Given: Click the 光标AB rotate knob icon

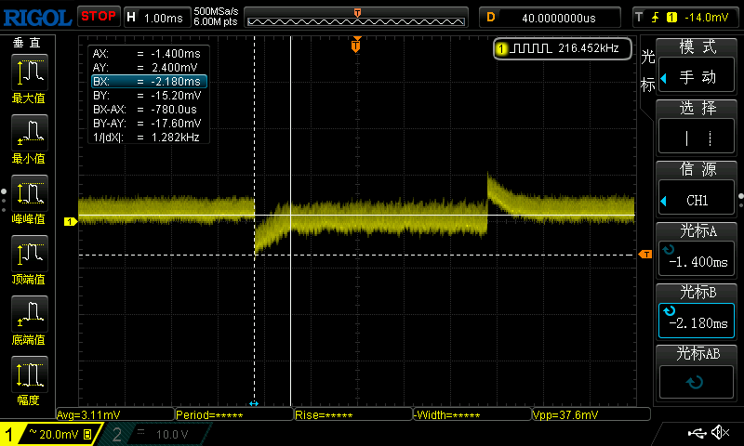Looking at the screenshot, I should tap(695, 382).
